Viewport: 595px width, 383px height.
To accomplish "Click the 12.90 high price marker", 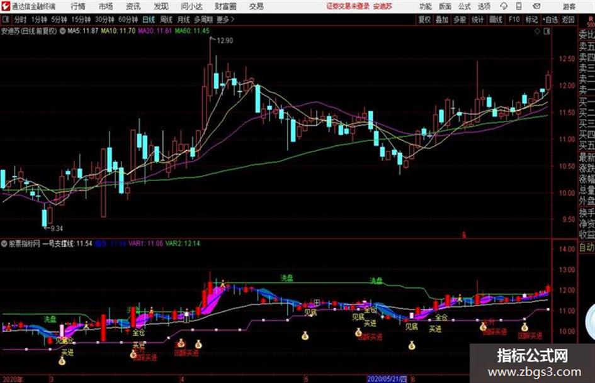I will point(225,41).
